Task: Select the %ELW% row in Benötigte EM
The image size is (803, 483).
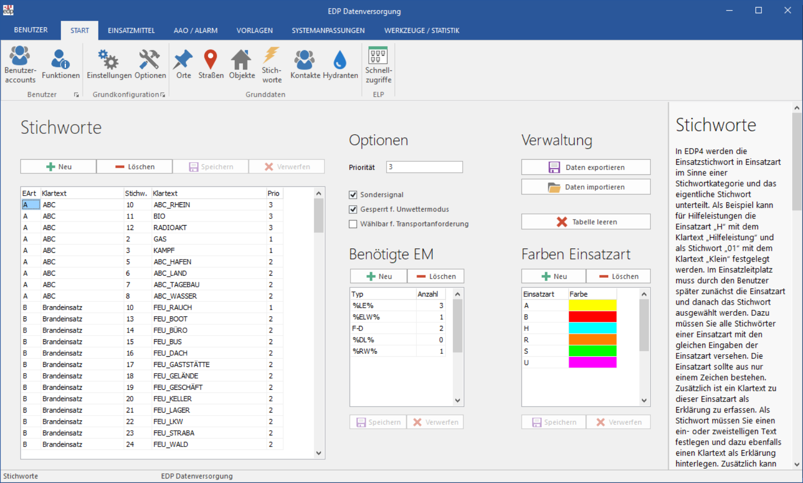Action: point(398,317)
